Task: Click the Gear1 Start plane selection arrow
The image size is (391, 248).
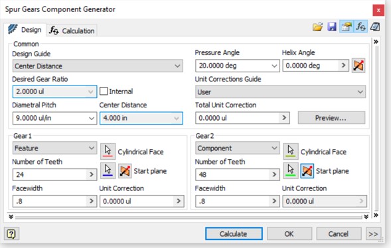Action: click(108, 170)
